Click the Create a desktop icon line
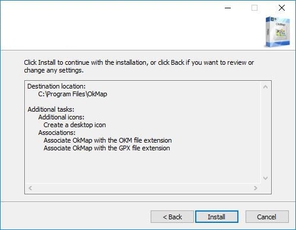The image size is (296, 230). click(x=75, y=125)
